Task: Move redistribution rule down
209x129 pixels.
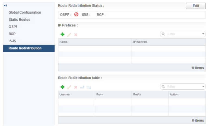Action: coord(89,87)
